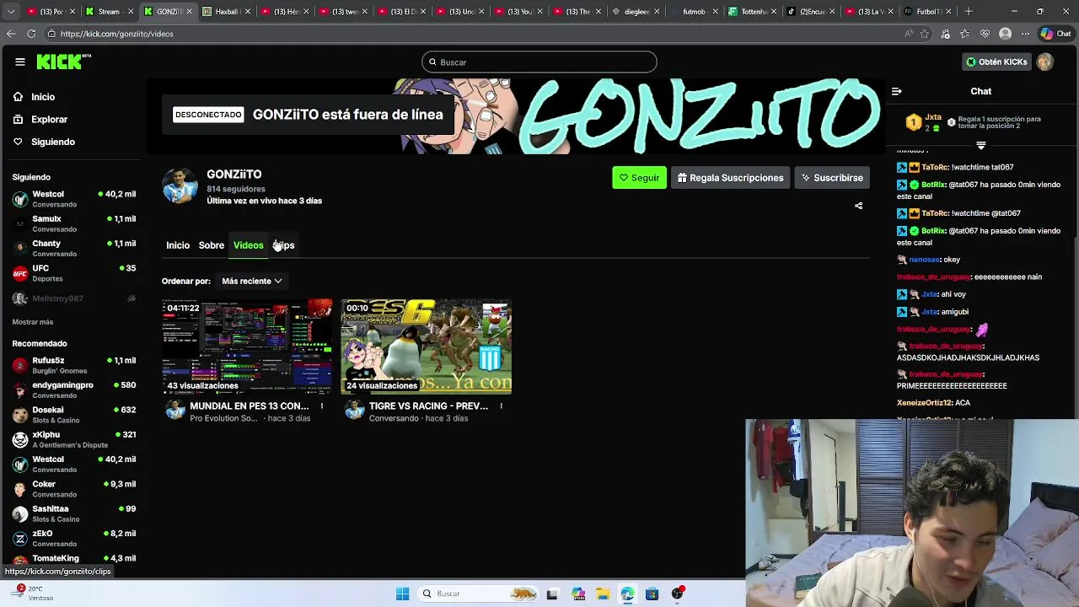Viewport: 1079px width, 607px height.
Task: Open options menu for MUNDIAL EN PES 13 video
Action: (321, 406)
